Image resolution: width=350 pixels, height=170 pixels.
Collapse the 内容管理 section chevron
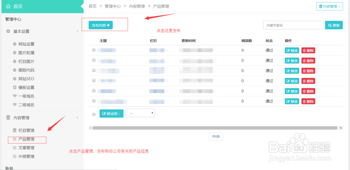coord(77,118)
